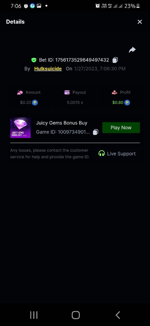Click the Play Now button
Image resolution: width=150 pixels, height=326 pixels.
[x=121, y=128]
